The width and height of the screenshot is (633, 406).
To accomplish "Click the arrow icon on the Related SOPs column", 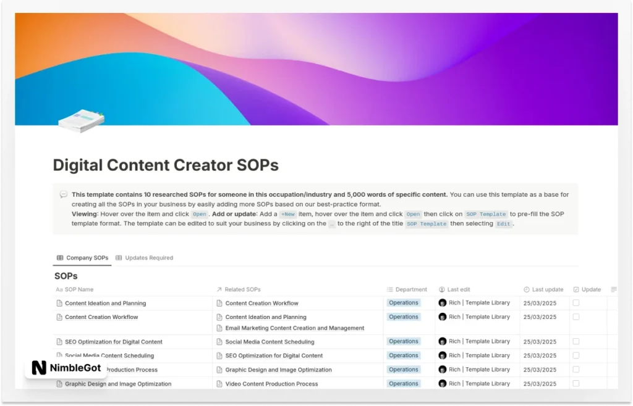I will coord(219,289).
